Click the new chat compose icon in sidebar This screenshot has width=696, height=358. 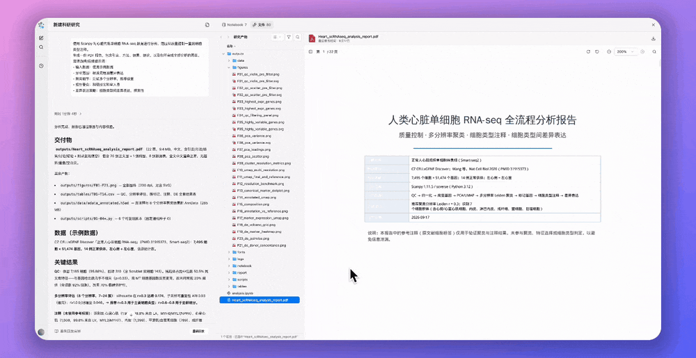41,38
